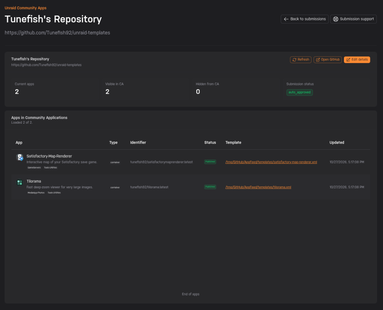Click the MediaApp-Photos tag under Tilorama
This screenshot has width=383, height=310.
[36, 193]
